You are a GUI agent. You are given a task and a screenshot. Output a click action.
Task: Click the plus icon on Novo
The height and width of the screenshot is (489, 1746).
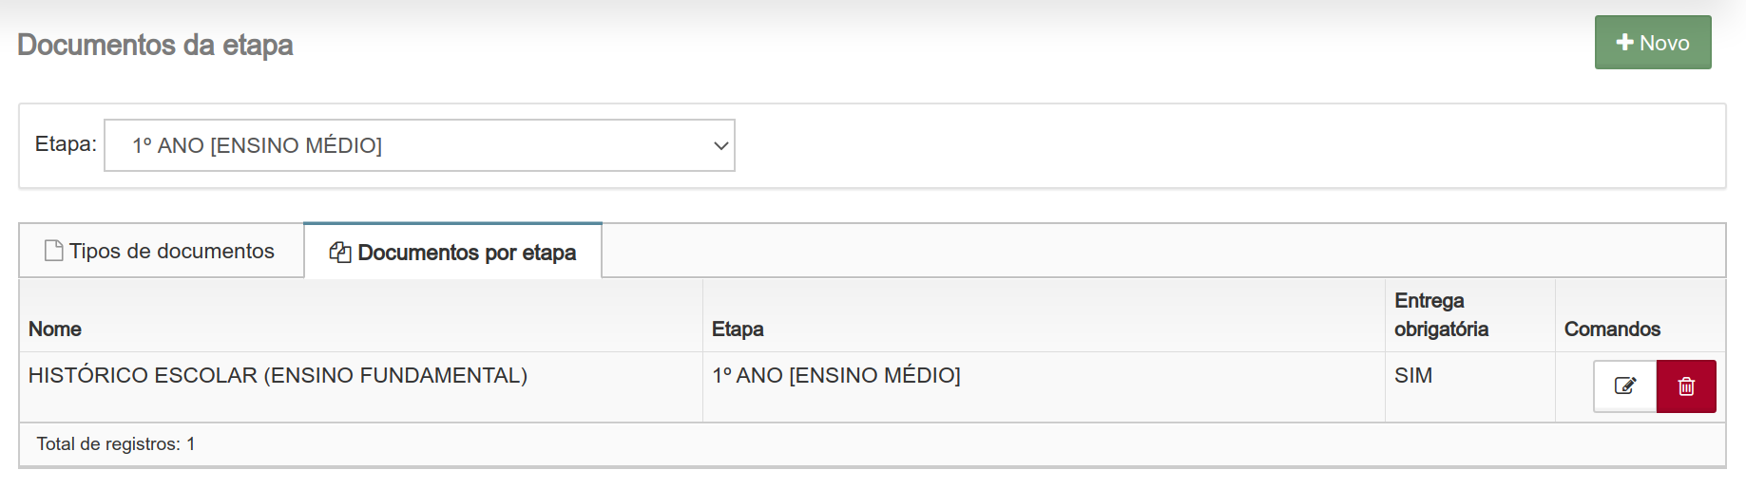(x=1624, y=42)
